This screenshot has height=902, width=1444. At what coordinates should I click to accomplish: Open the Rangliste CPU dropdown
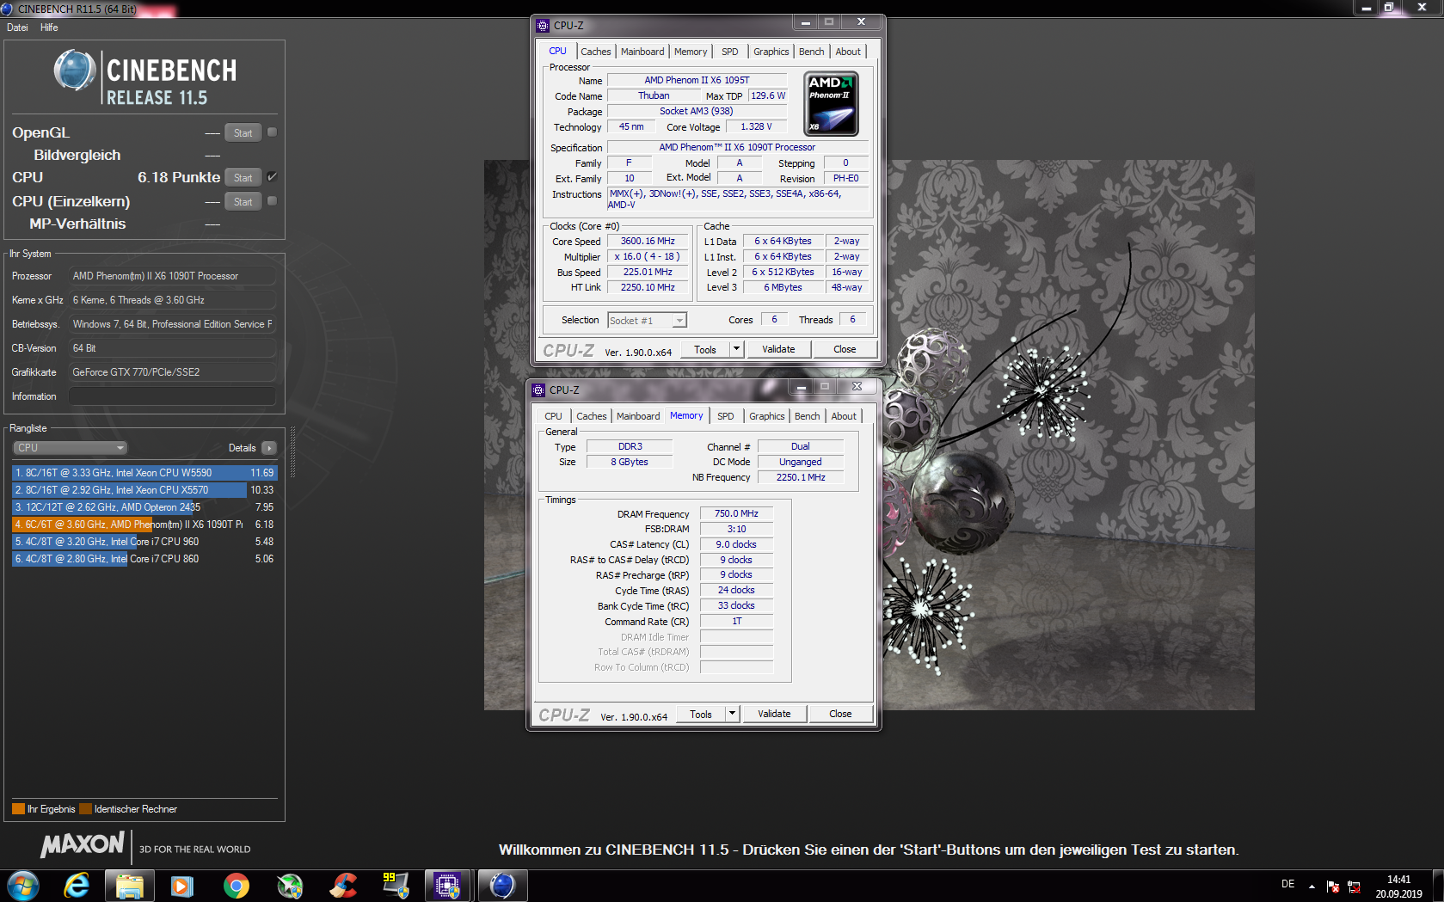[71, 448]
